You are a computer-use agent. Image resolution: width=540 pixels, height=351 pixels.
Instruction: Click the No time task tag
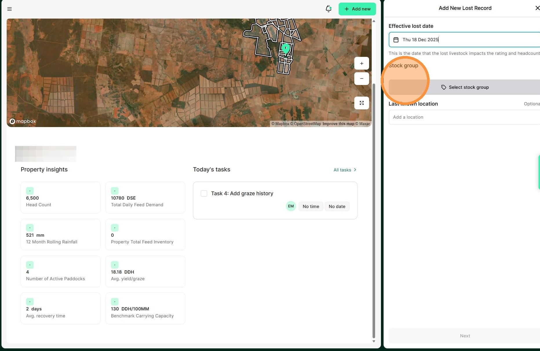[311, 207]
